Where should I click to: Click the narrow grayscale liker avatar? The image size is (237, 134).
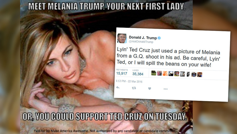pos(188,74)
